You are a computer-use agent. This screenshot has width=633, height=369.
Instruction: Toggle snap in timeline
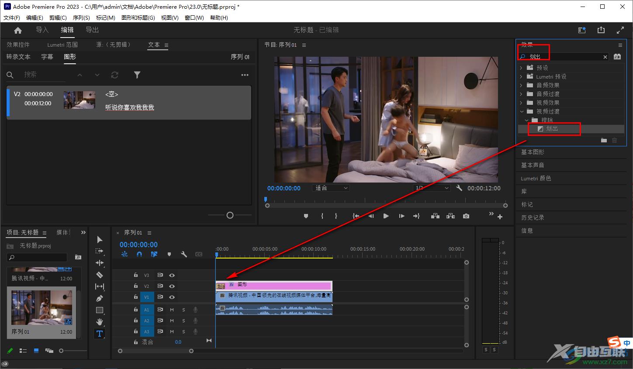click(x=139, y=254)
